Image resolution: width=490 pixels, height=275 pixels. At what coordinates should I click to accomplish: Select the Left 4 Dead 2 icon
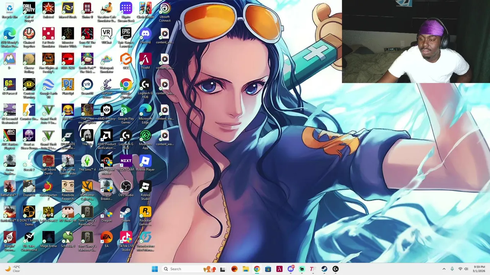pos(48,214)
